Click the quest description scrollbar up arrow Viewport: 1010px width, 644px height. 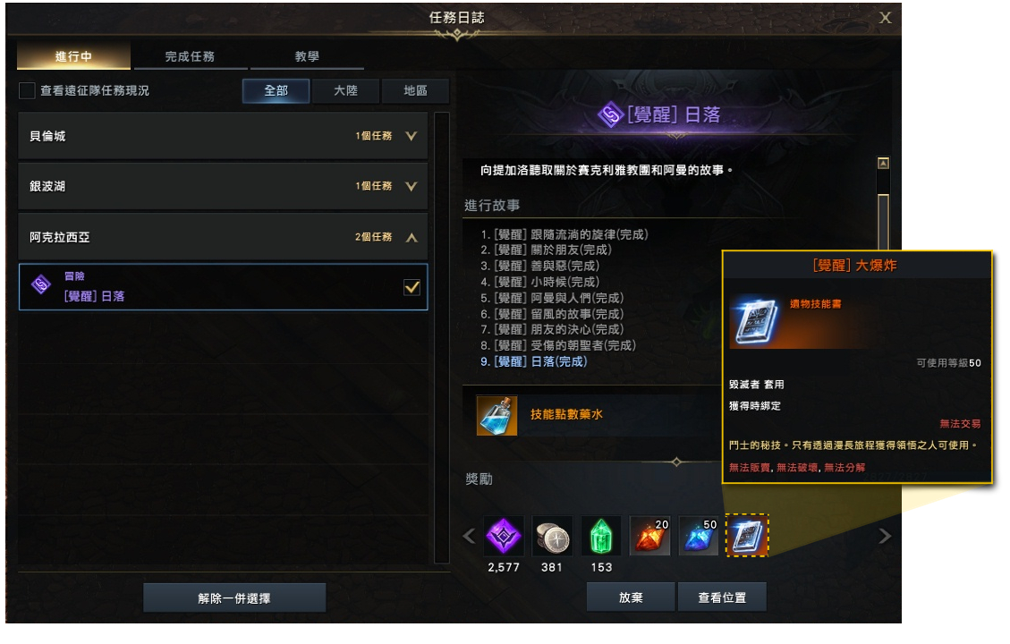[883, 164]
